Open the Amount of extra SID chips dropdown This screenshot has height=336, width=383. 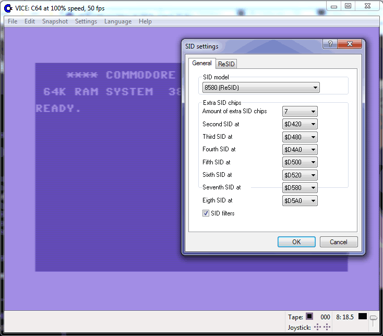pyautogui.click(x=300, y=112)
